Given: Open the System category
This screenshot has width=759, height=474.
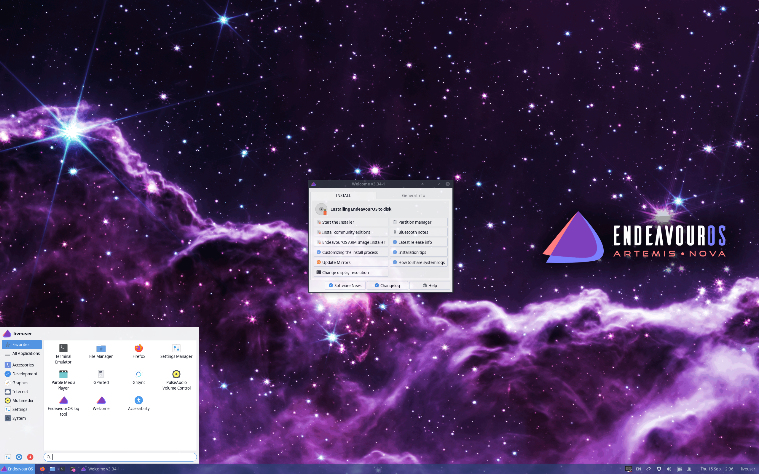Looking at the screenshot, I should pos(22,418).
